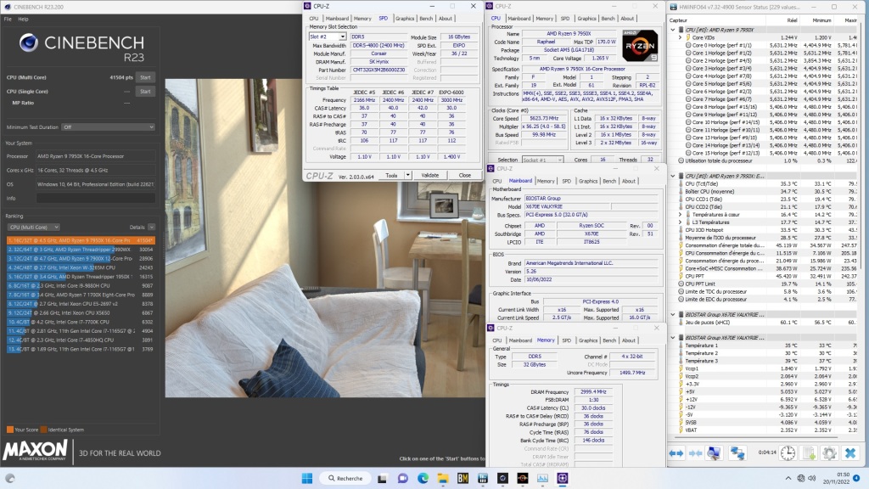Image resolution: width=869 pixels, height=489 pixels.
Task: Open the Socket #1 Selection dropdown
Action: point(542,160)
